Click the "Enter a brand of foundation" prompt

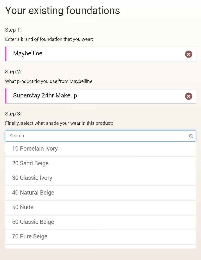tap(49, 39)
